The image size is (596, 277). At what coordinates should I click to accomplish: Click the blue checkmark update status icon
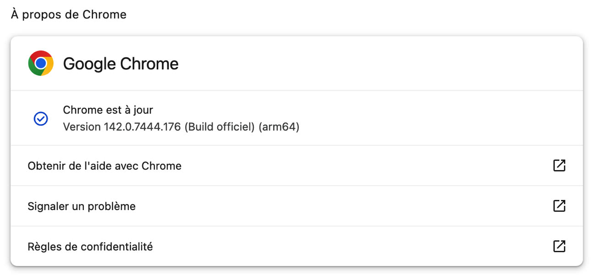tap(41, 119)
